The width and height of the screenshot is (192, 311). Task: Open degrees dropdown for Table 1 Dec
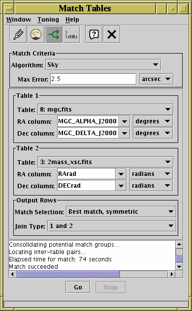[x=153, y=133]
